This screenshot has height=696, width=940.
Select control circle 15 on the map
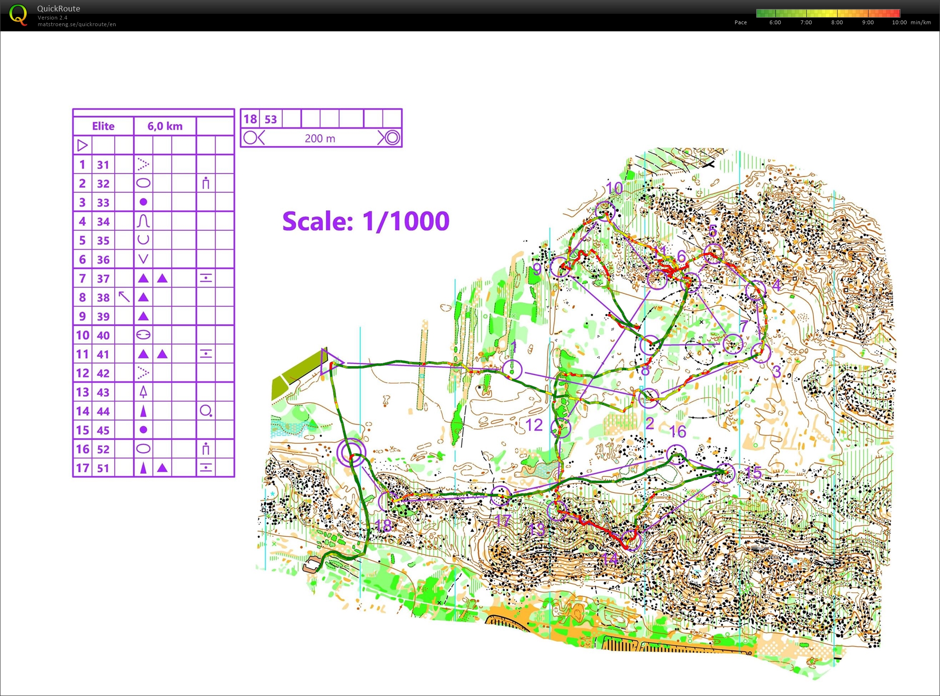pos(724,473)
